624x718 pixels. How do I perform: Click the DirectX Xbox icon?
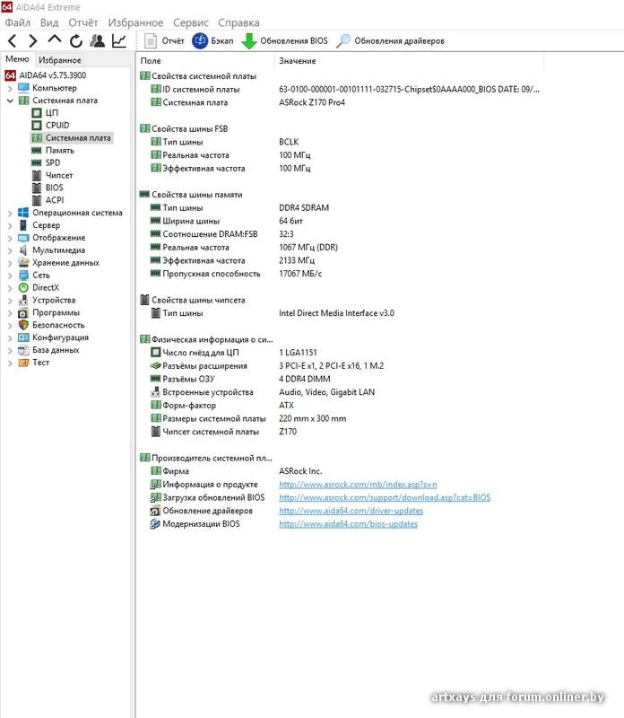tap(23, 287)
